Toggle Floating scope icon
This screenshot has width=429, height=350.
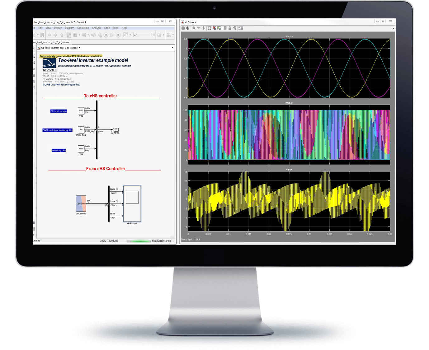[x=225, y=28]
